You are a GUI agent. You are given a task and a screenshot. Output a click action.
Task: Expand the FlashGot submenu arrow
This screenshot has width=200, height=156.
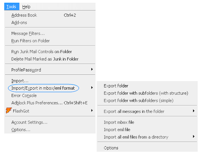point(92,110)
